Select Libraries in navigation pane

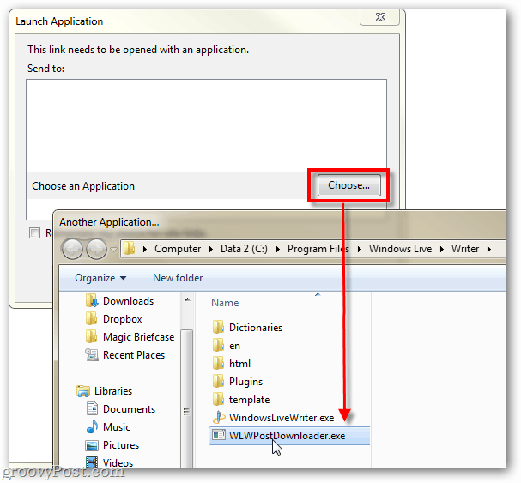[113, 391]
